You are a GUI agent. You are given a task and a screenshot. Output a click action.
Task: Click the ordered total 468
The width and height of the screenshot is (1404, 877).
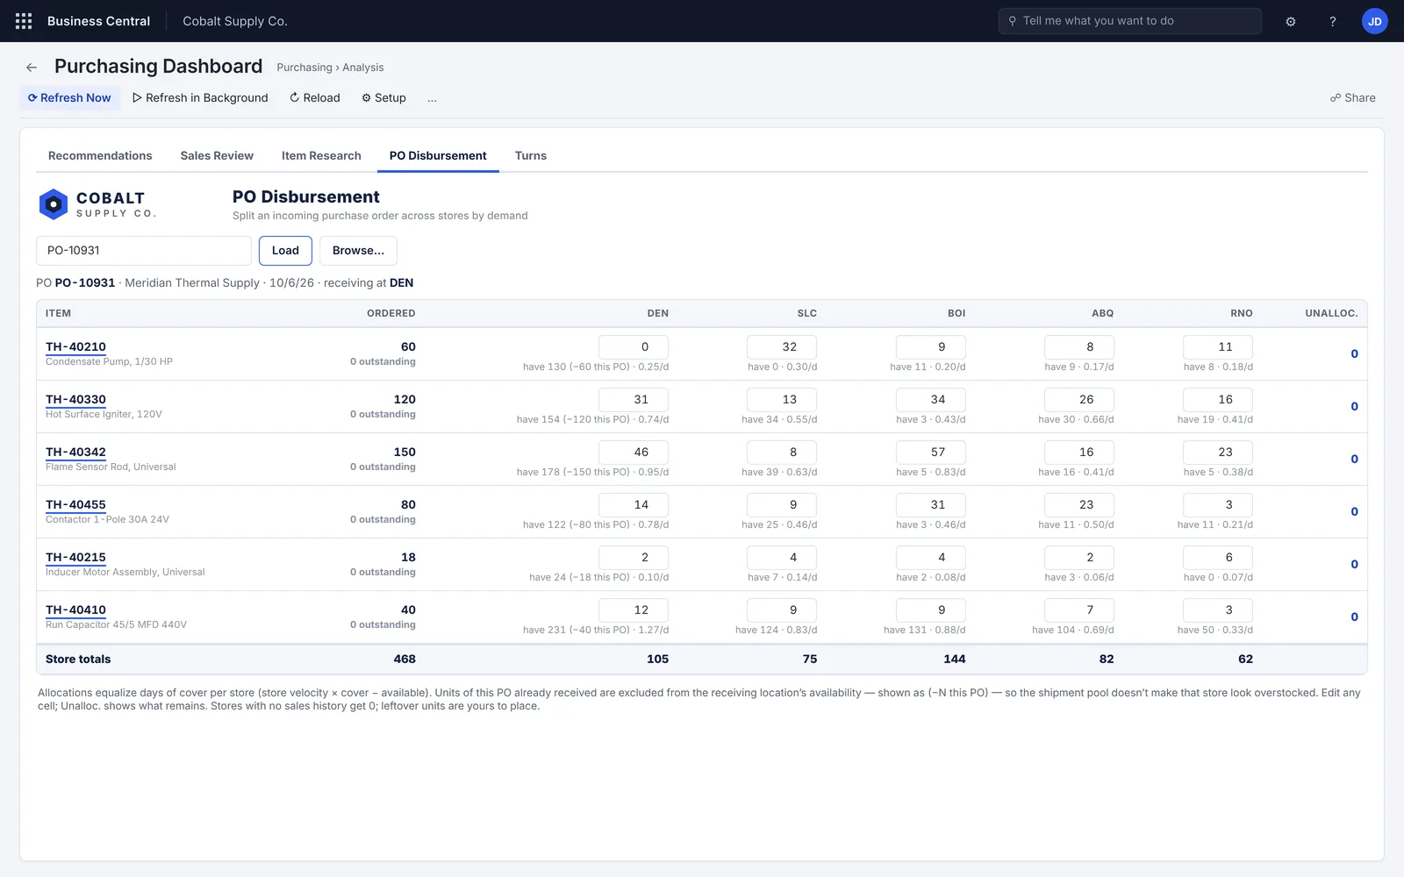405,660
